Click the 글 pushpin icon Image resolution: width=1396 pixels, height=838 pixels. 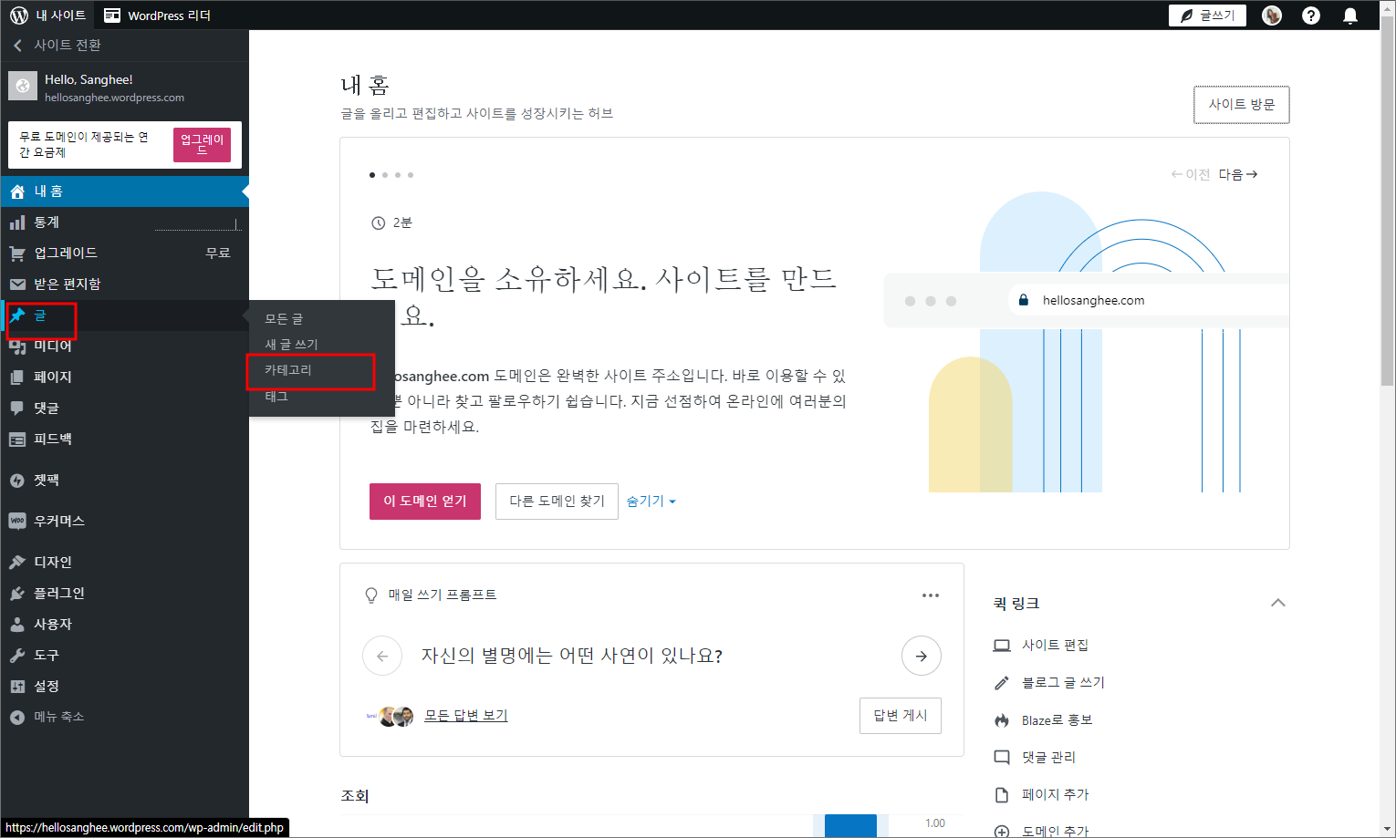(17, 316)
